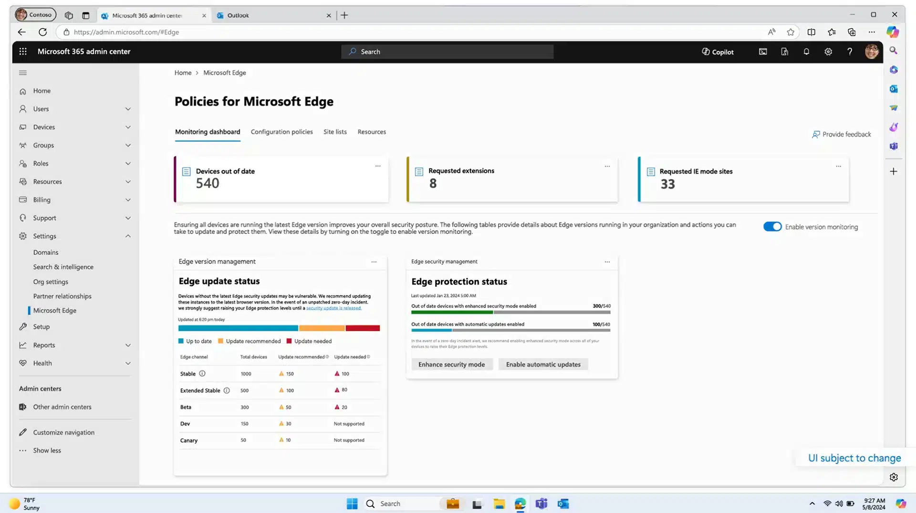Image resolution: width=916 pixels, height=513 pixels.
Task: Collapse navigation with hamburger menu icon
Action: 23,73
